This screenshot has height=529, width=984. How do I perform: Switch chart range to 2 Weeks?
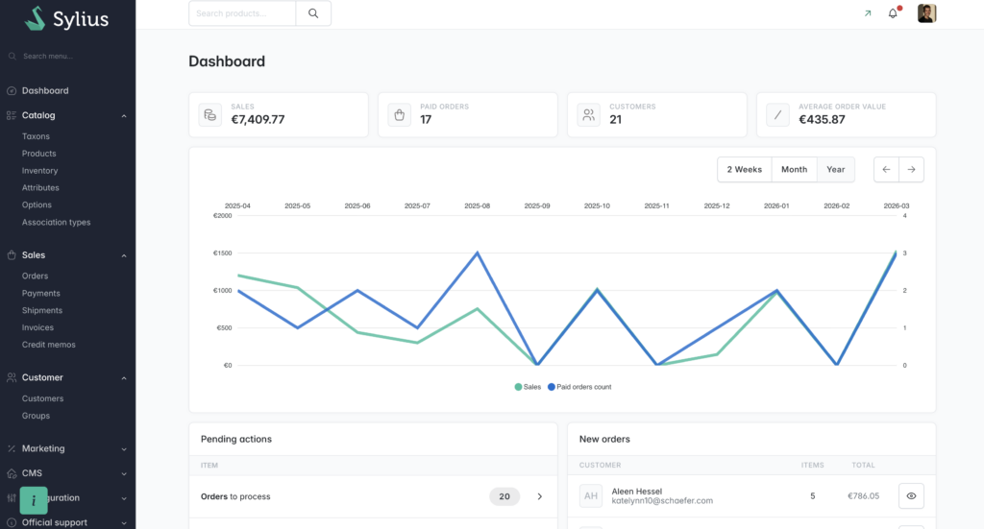744,169
